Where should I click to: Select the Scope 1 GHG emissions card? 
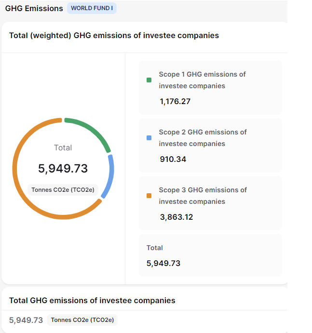coord(210,88)
